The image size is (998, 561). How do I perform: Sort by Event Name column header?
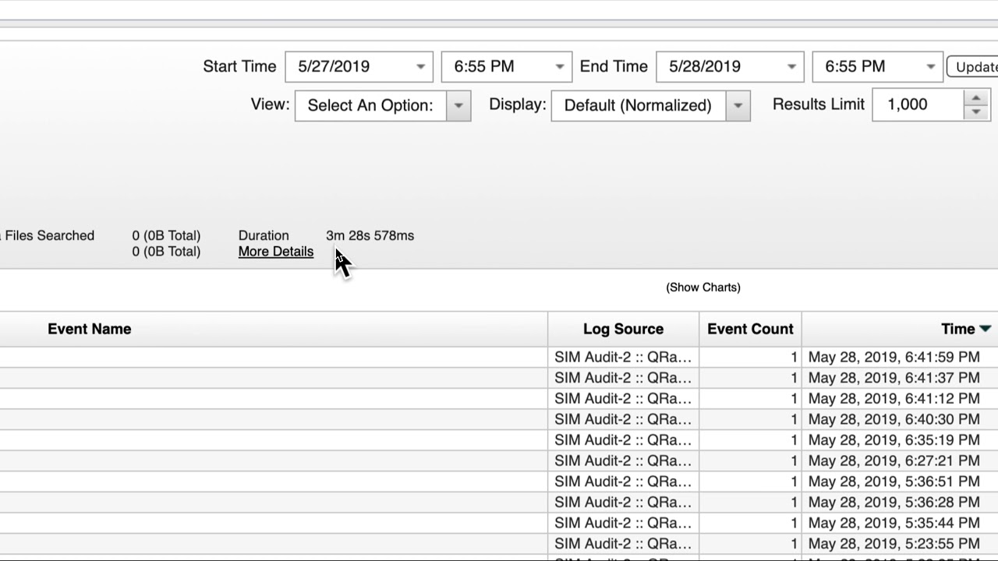coord(89,329)
